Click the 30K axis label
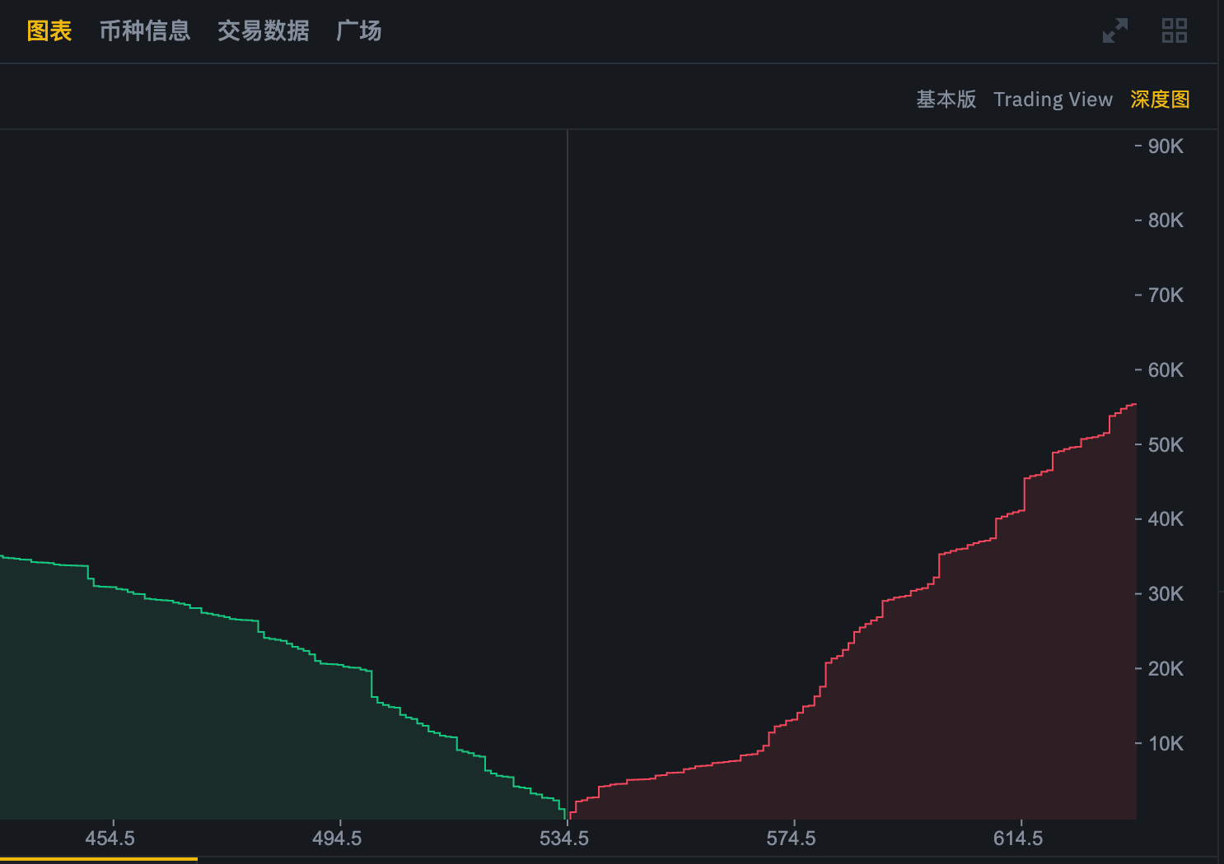Screen dimensions: 1224x864 coord(1166,594)
